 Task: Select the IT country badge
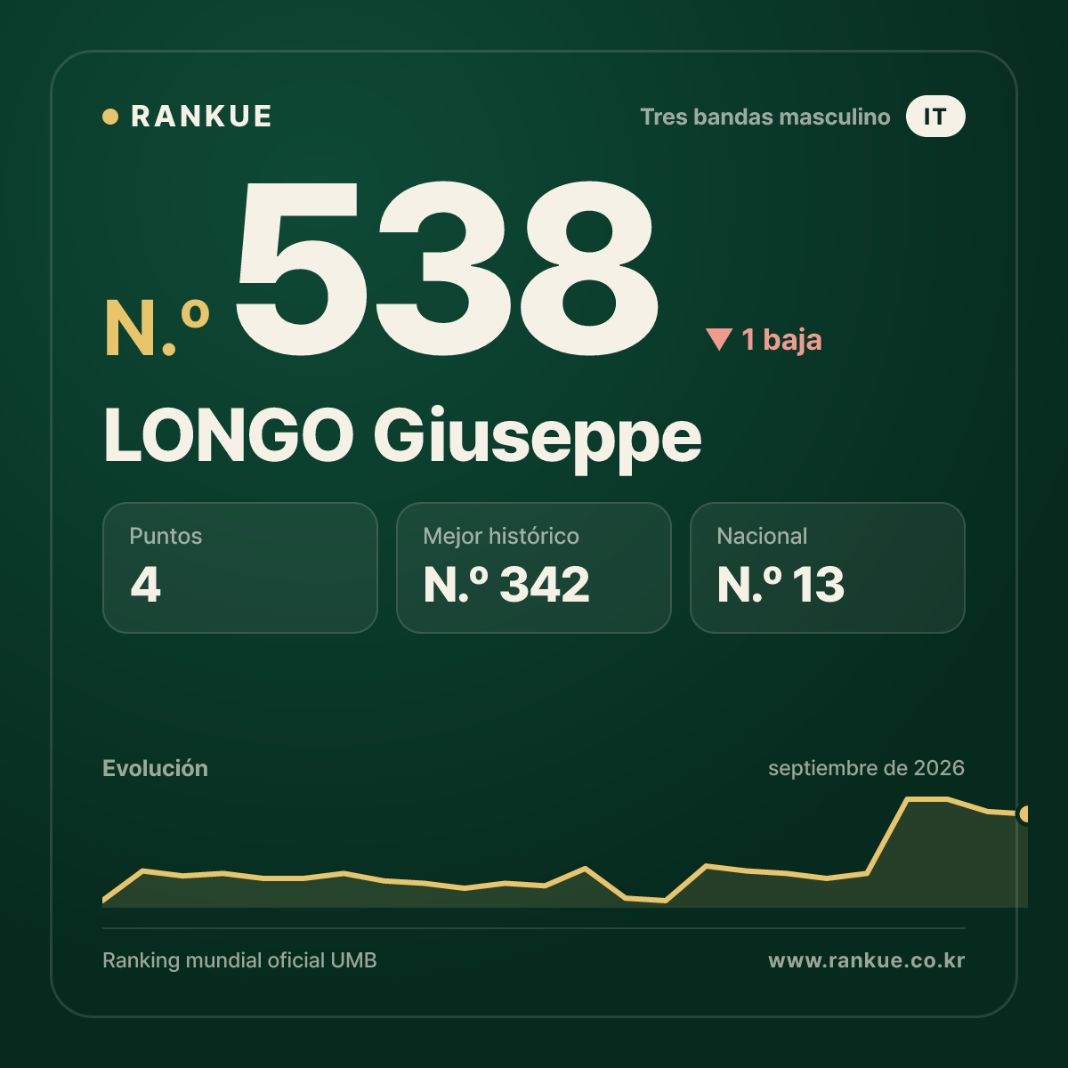coord(935,117)
